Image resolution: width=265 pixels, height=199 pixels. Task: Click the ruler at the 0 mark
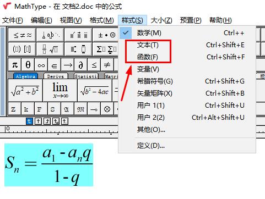tap(8, 129)
